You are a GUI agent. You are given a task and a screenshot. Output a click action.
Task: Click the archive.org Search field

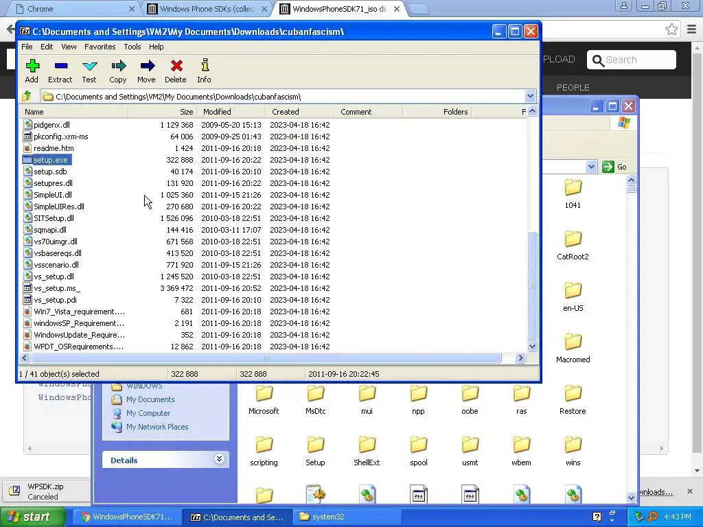(x=632, y=60)
